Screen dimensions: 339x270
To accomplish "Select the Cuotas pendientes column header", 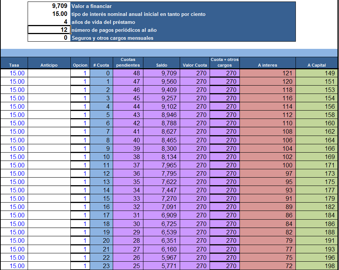I will pyautogui.click(x=128, y=63).
